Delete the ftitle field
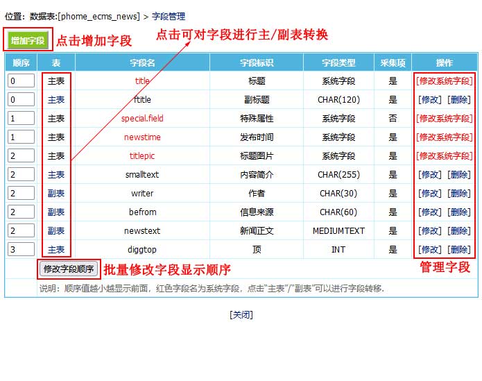The height and width of the screenshot is (381, 482). [458, 100]
